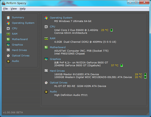The height and width of the screenshot is (117, 151).
Task: Go to Operating System section in sidebar
Action: click(x=23, y=23)
